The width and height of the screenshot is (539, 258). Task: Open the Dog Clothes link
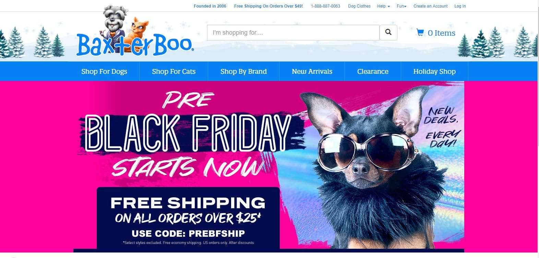[x=359, y=6]
